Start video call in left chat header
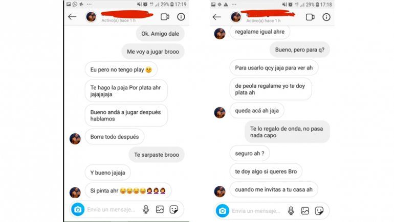The width and height of the screenshot is (394, 222). click(165, 17)
